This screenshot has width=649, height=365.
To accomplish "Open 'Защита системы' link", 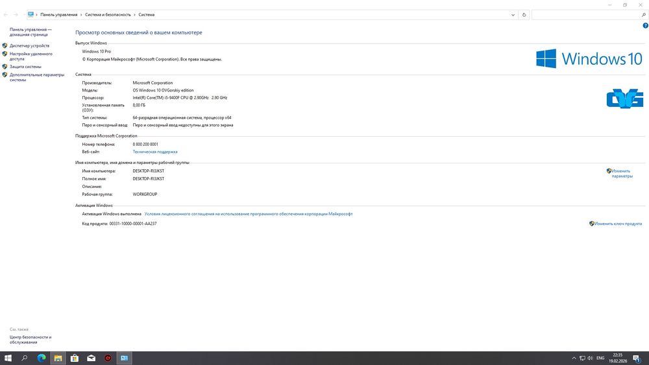I will (x=25, y=67).
